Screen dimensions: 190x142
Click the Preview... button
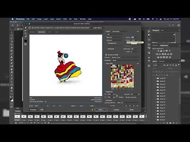click(33, 110)
